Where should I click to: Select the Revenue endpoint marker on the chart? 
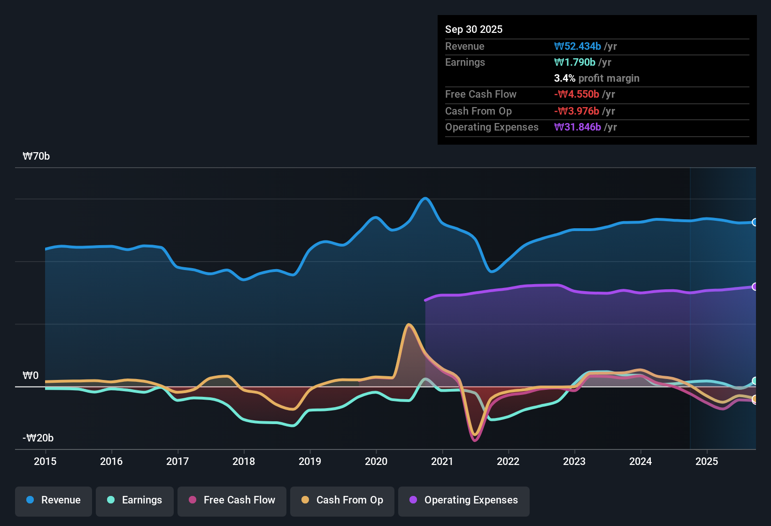point(754,223)
